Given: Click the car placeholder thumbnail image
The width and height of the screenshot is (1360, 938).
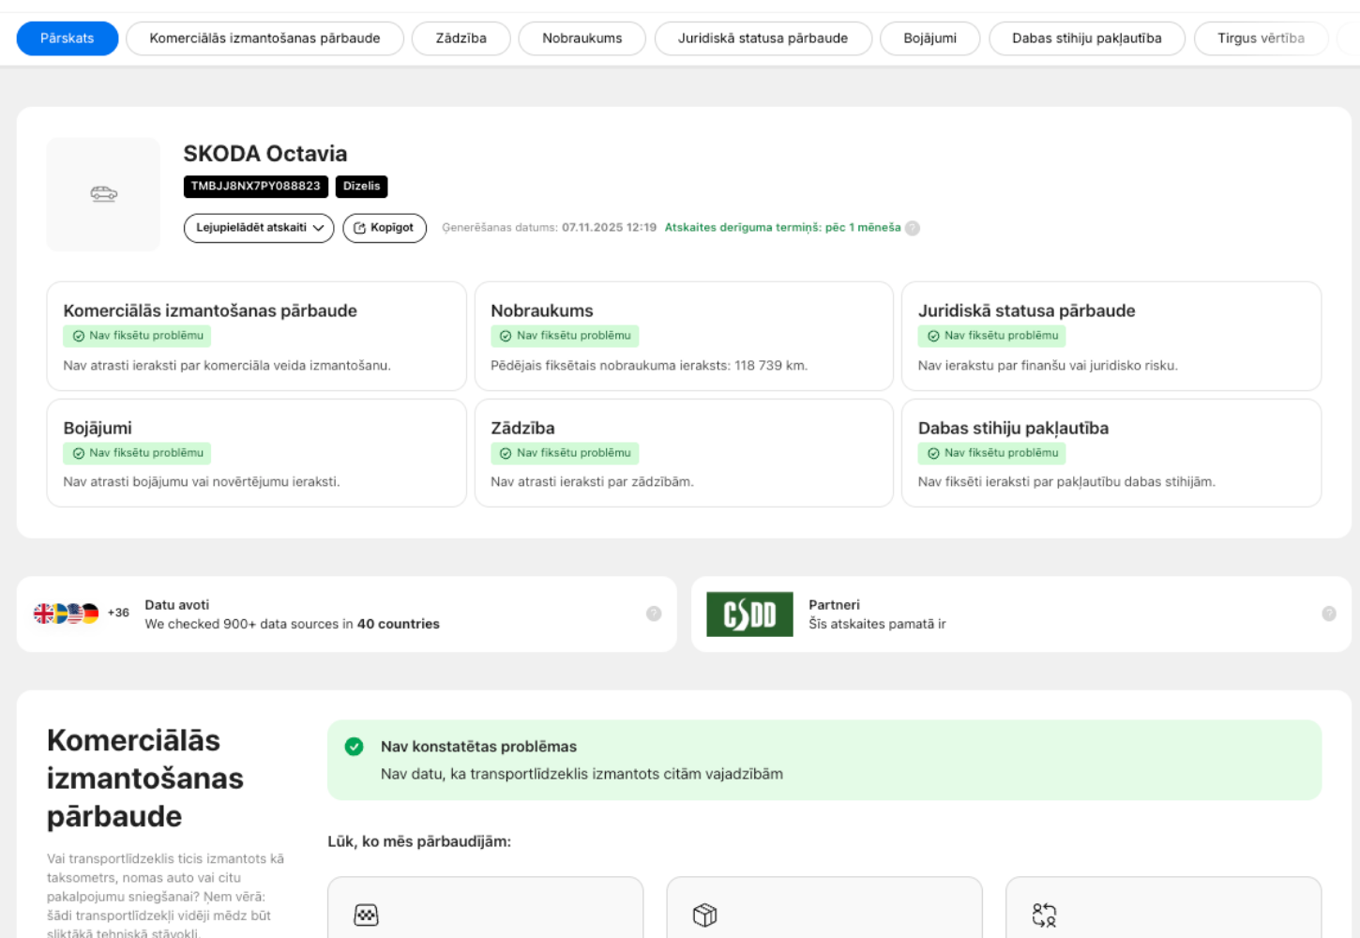Looking at the screenshot, I should pyautogui.click(x=103, y=194).
